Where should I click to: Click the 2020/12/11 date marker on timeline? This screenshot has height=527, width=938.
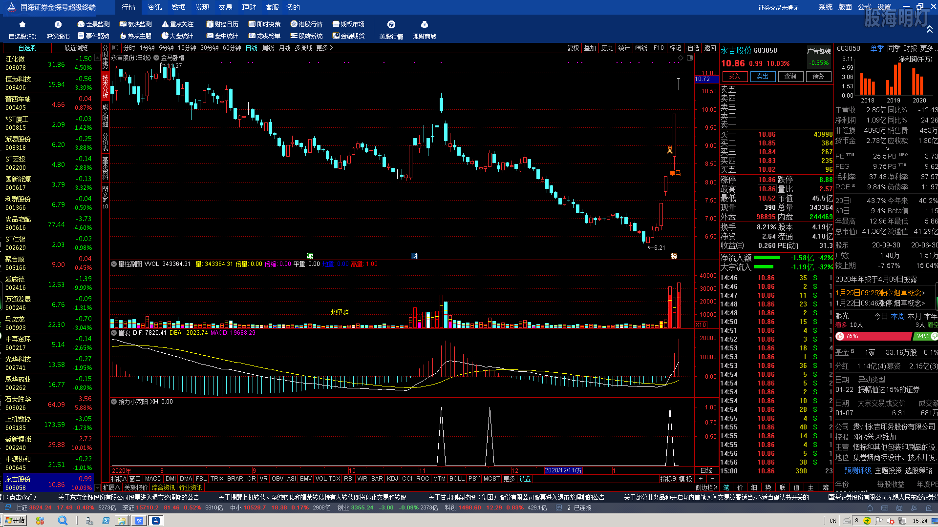click(563, 470)
